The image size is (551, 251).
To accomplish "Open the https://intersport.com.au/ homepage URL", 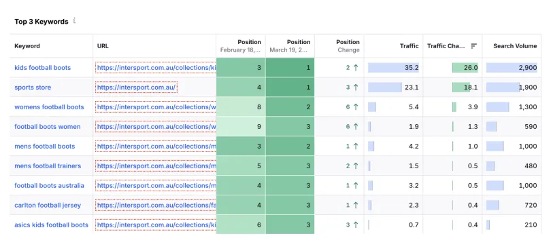I will pos(136,88).
